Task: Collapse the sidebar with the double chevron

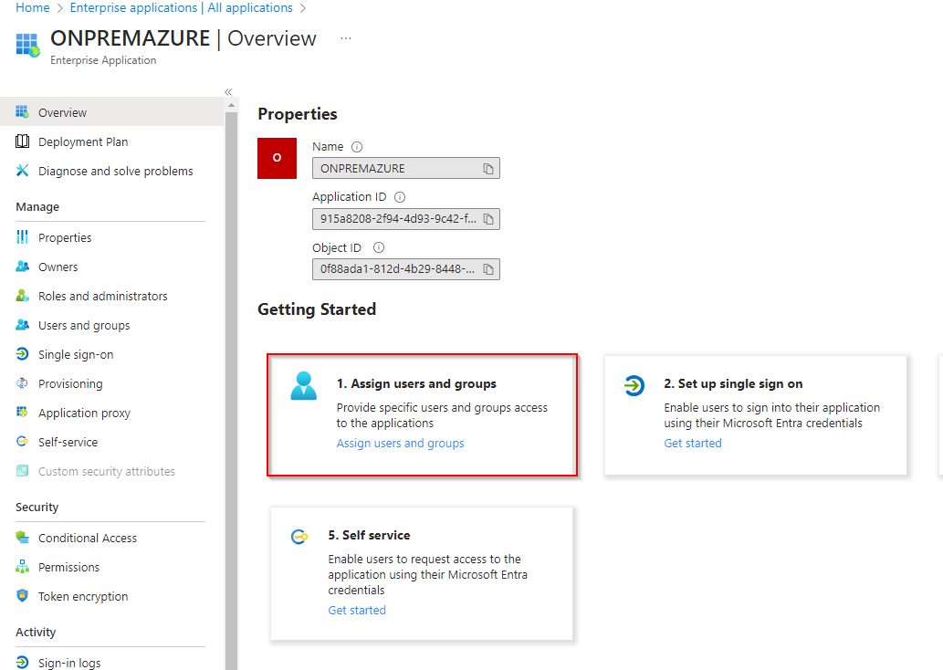Action: [x=228, y=92]
